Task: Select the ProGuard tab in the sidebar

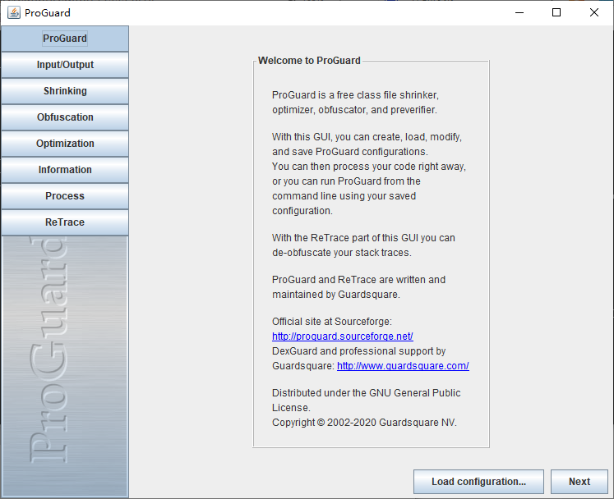Action: click(x=65, y=39)
